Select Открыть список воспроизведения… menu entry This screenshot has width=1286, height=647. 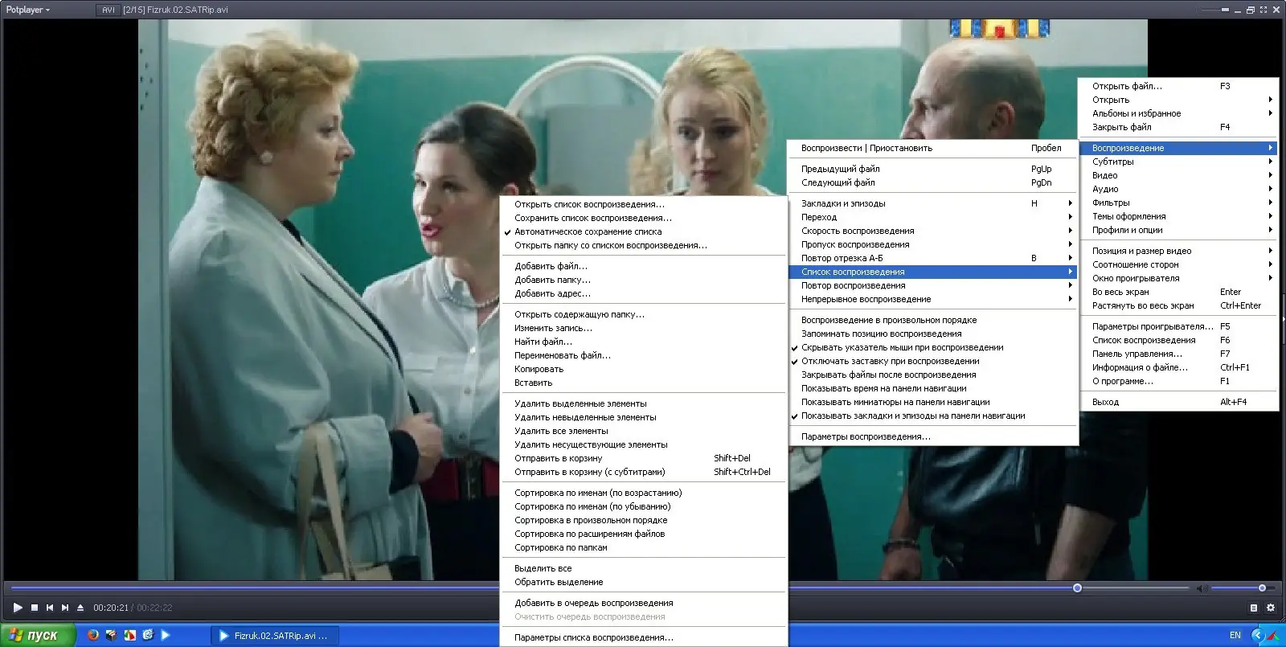pyautogui.click(x=644, y=204)
